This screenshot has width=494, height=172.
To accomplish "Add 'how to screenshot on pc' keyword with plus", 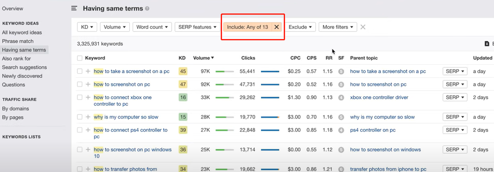I will [x=88, y=84].
